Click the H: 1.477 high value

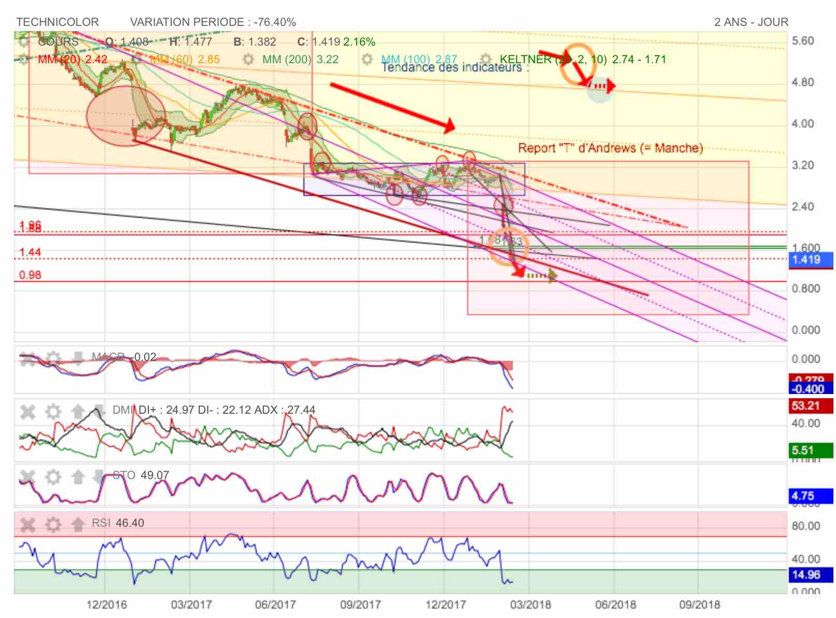click(191, 42)
